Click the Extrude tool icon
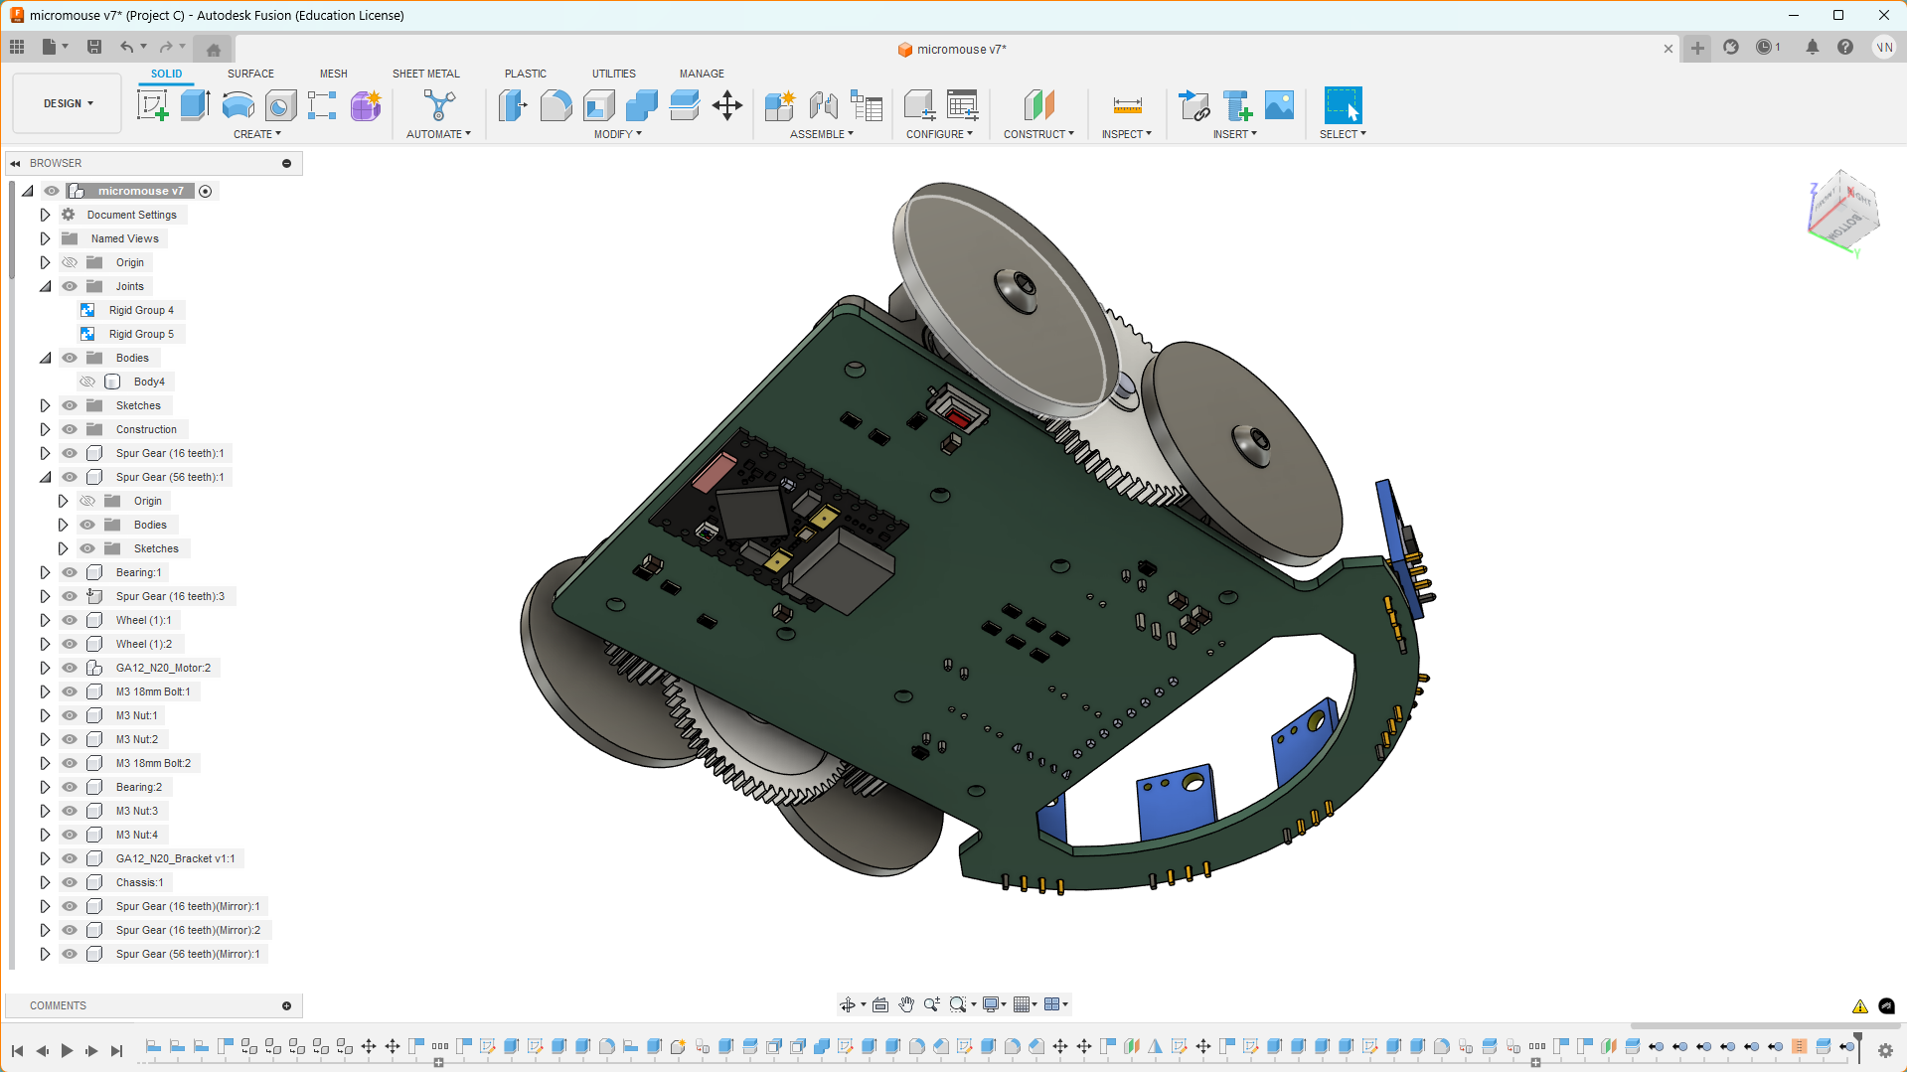This screenshot has height=1072, width=1907. (x=195, y=105)
